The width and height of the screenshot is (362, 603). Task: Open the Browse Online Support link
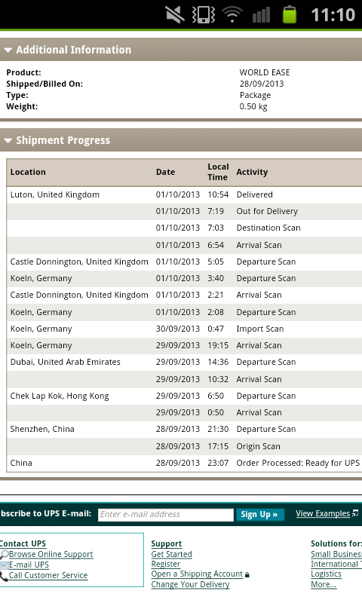pos(51,554)
